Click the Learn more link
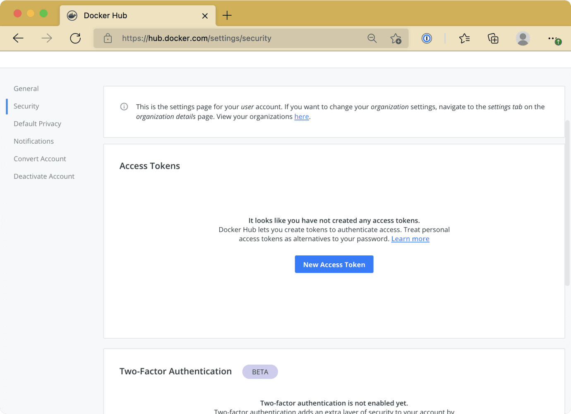This screenshot has height=414, width=571. [410, 239]
